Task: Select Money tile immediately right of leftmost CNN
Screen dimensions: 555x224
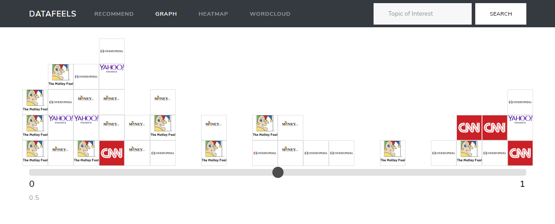Action: [137, 153]
